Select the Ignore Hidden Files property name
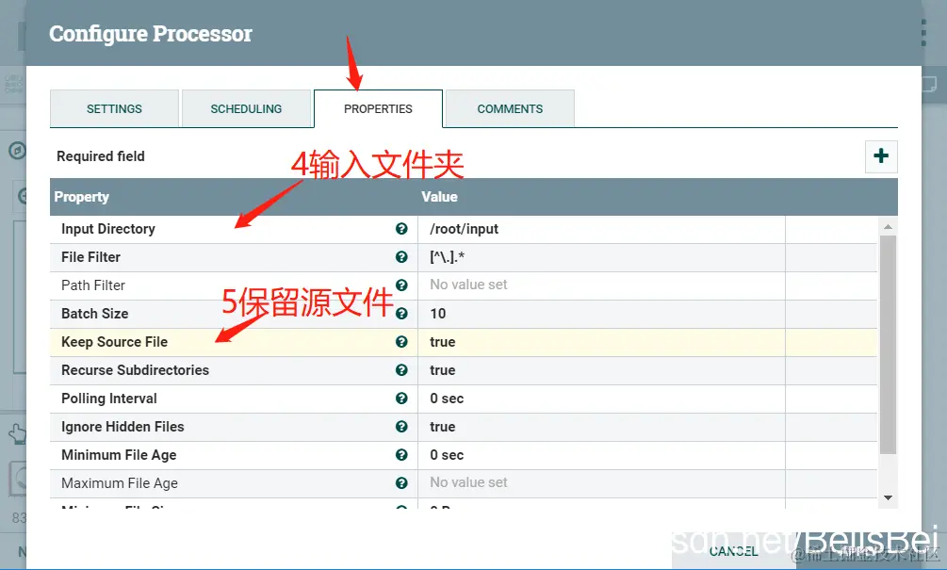 click(x=122, y=427)
